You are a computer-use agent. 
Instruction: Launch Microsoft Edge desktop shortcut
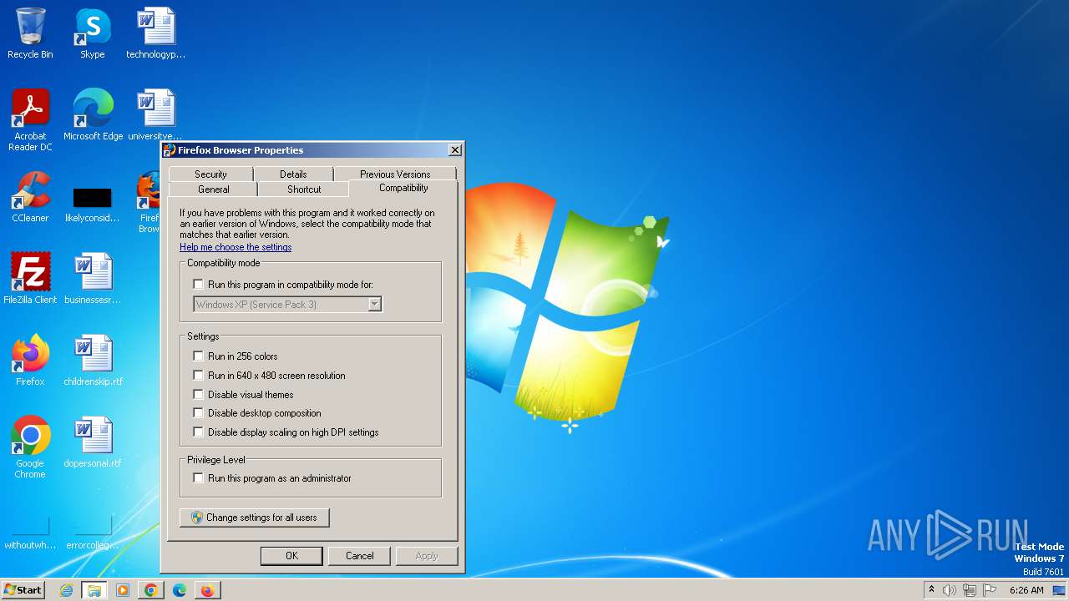[93, 114]
